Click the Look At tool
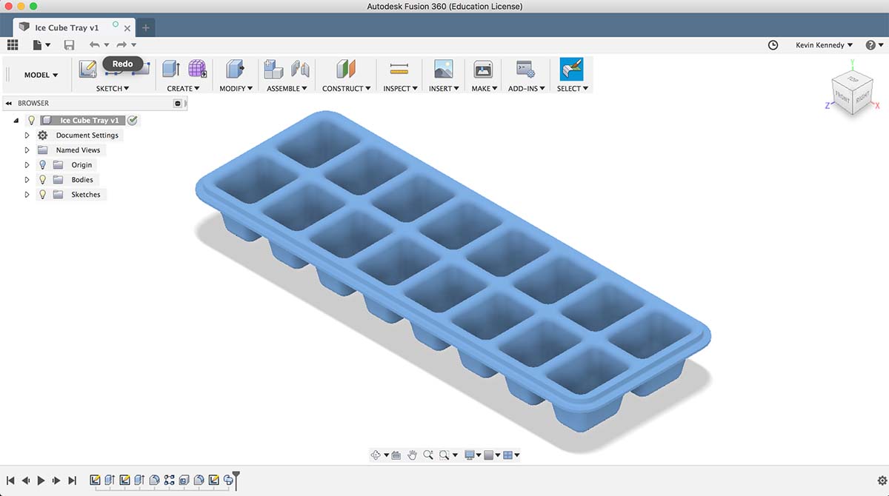This screenshot has width=889, height=496. point(396,455)
